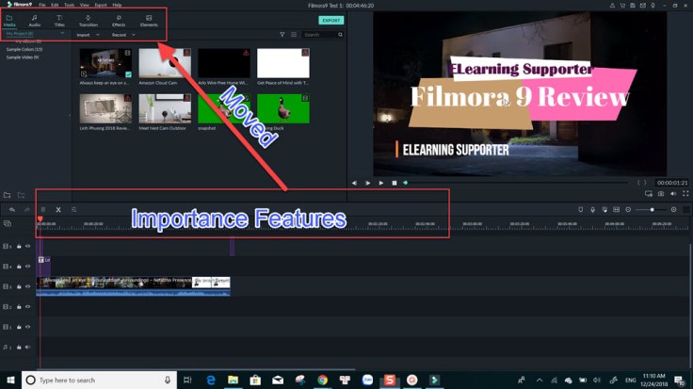
Task: Click the add track manager icon
Action: point(8,223)
